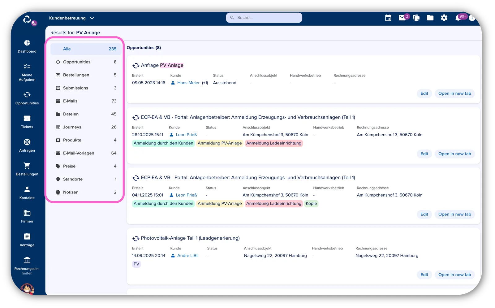Filter results by Bestellungen (5)

86,75
